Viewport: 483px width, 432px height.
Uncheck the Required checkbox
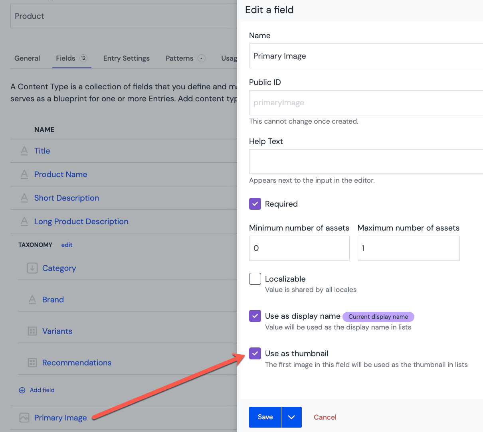tap(255, 204)
